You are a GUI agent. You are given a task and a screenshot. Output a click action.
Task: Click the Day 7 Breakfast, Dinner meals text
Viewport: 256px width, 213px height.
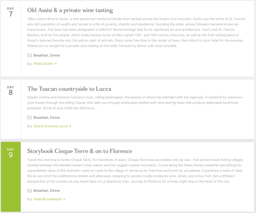[x=47, y=55]
